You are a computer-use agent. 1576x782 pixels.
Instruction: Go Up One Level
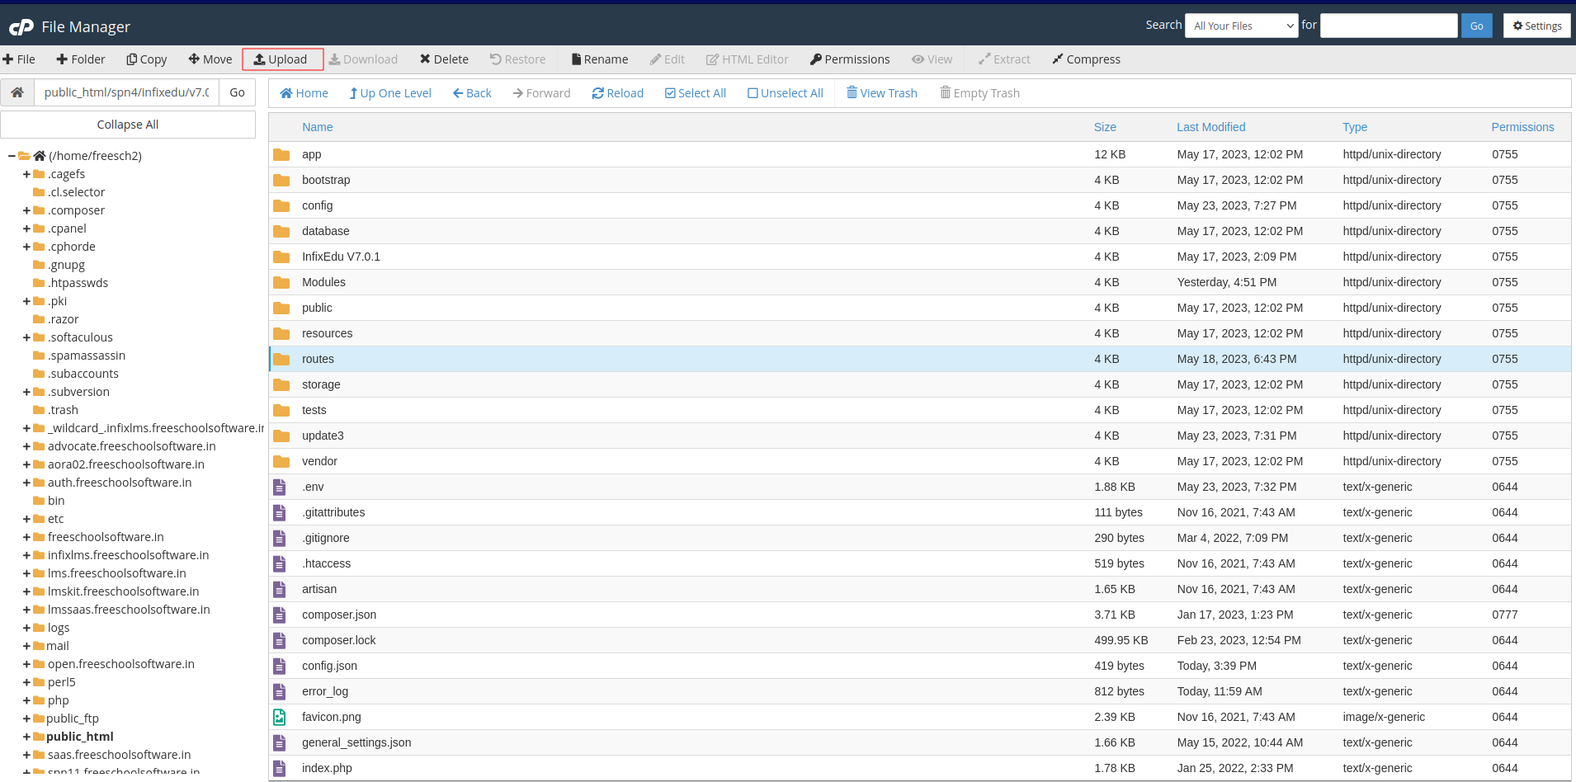click(x=389, y=93)
